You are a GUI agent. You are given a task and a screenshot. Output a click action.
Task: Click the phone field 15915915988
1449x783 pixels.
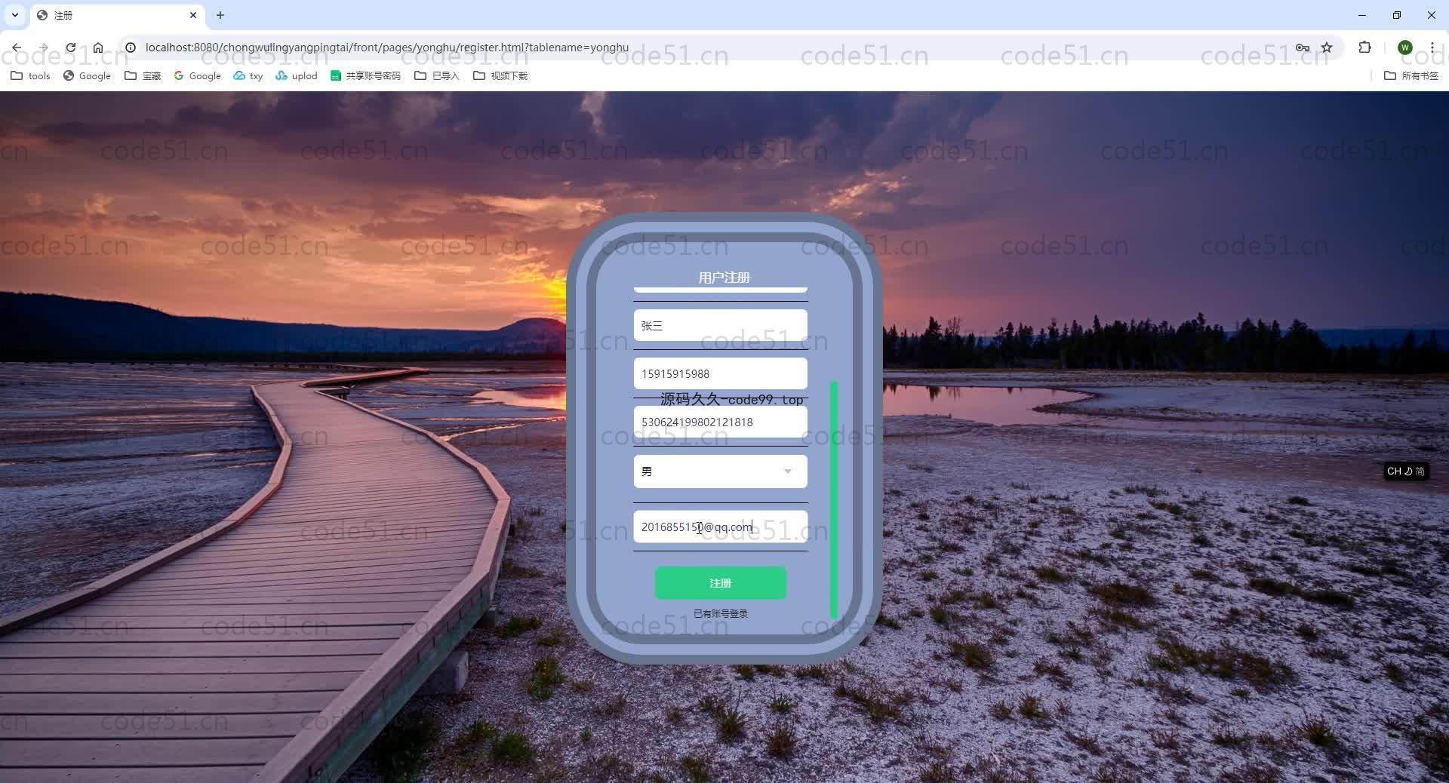(721, 373)
